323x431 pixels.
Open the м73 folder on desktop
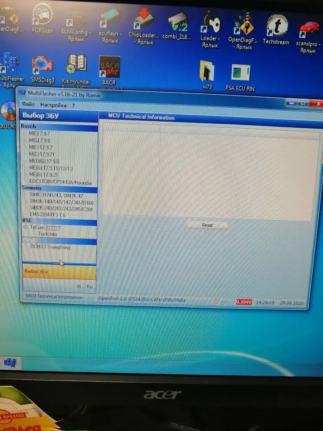[208, 75]
